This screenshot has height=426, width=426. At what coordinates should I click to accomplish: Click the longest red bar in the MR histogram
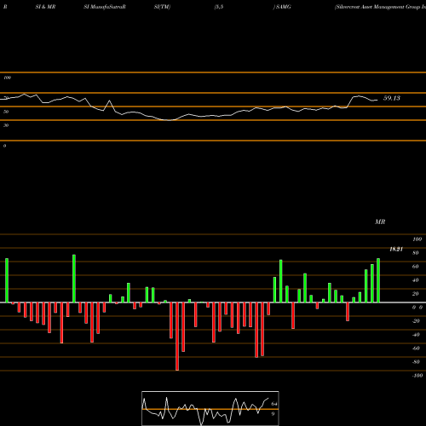[177, 337]
